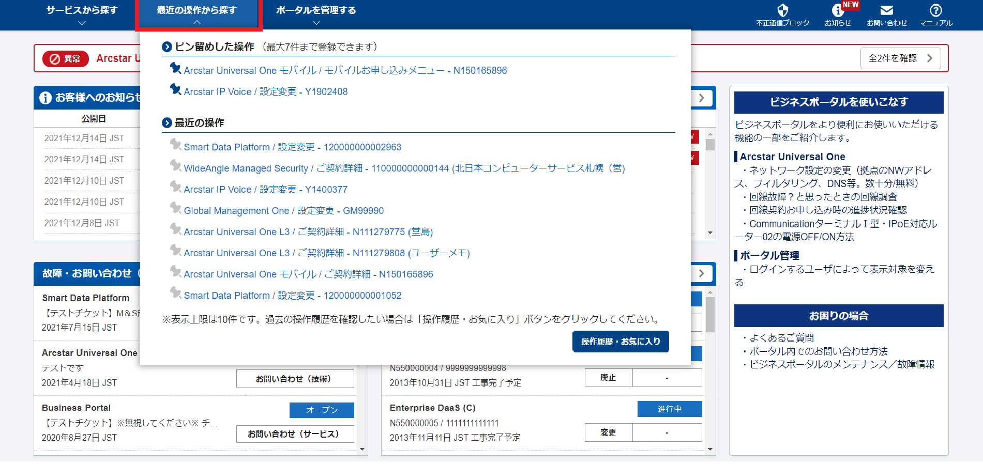Pin Smart Data Platform 120000000001052 entry
Screen dimensions: 983x464
(175, 293)
